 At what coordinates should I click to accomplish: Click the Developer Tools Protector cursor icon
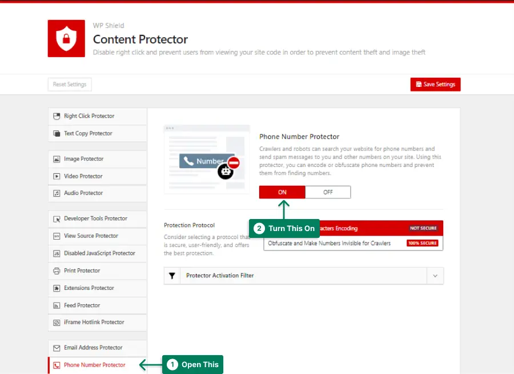coord(57,219)
